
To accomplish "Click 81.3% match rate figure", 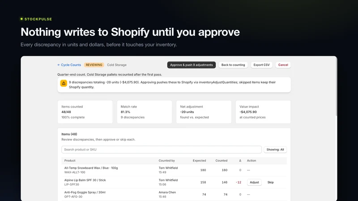I will point(125,112).
